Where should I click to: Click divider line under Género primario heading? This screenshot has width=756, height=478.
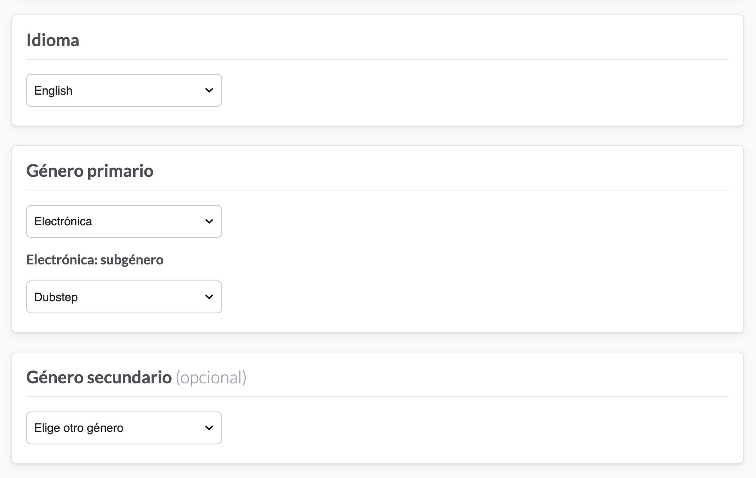[x=377, y=190]
